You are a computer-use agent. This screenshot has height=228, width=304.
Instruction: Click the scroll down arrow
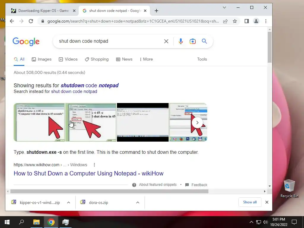[x=270, y=186]
